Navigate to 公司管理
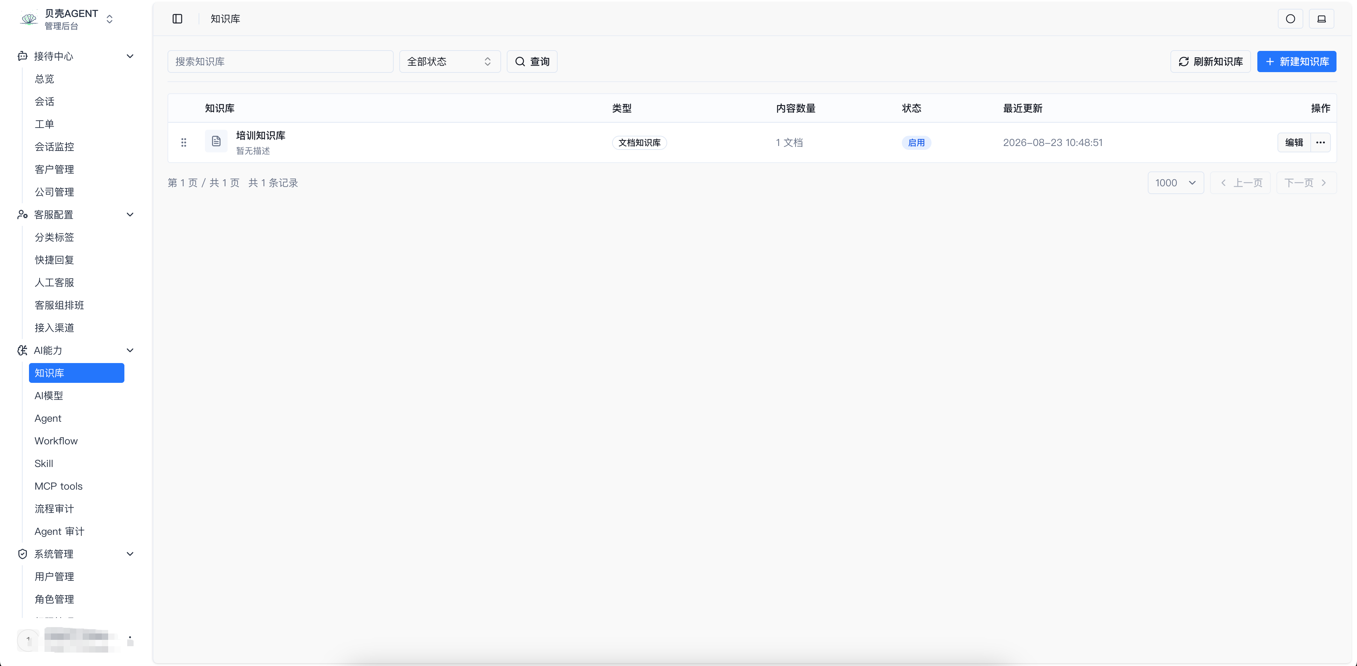 [x=76, y=192]
